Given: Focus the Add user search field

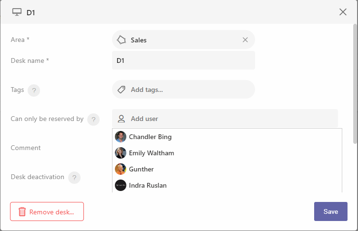Looking at the screenshot, I should tap(225, 119).
